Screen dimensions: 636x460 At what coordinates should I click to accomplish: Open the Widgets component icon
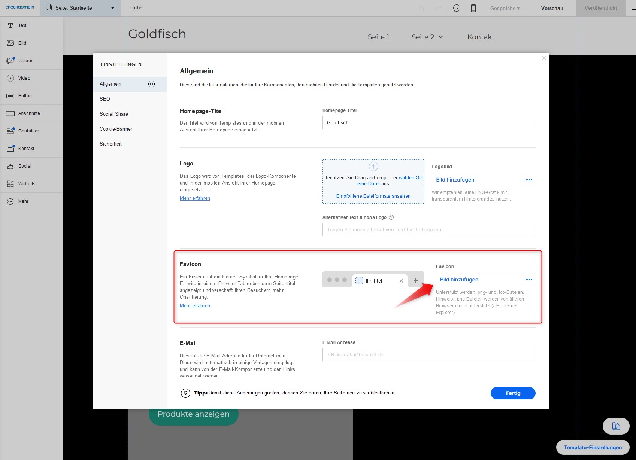10,184
